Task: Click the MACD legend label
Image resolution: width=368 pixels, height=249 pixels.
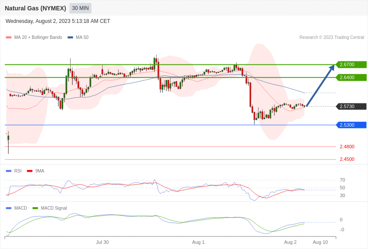Action: tap(21, 208)
